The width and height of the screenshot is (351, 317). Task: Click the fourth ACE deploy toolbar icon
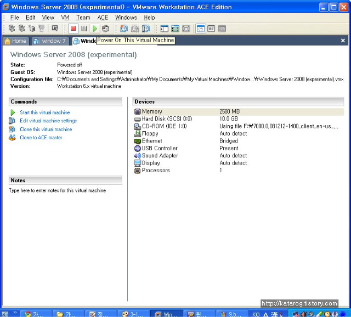click(42, 29)
